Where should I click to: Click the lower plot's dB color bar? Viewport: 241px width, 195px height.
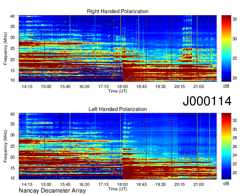226,146
